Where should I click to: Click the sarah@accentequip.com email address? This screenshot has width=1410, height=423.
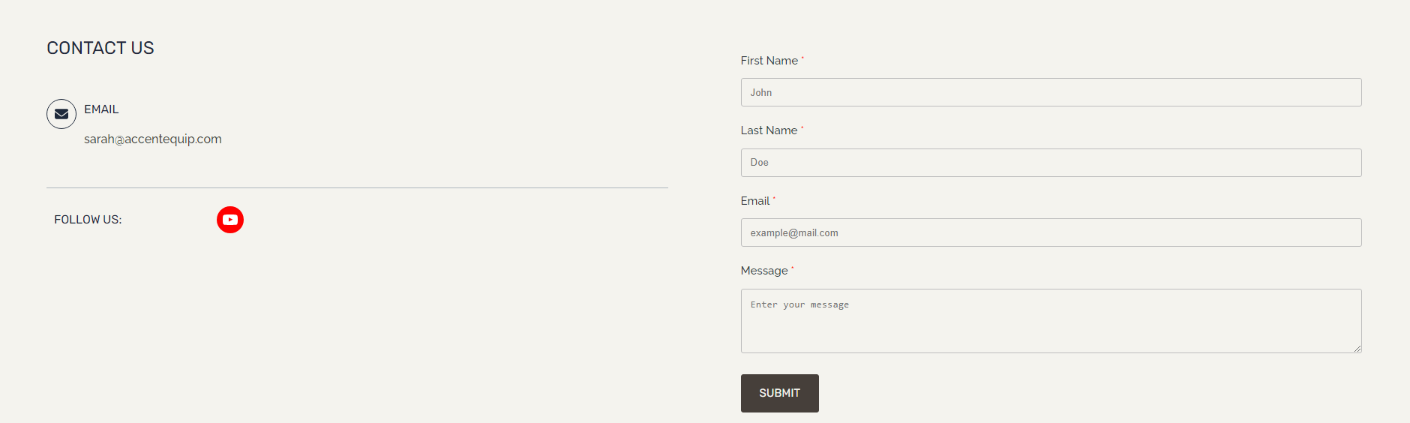click(x=153, y=139)
